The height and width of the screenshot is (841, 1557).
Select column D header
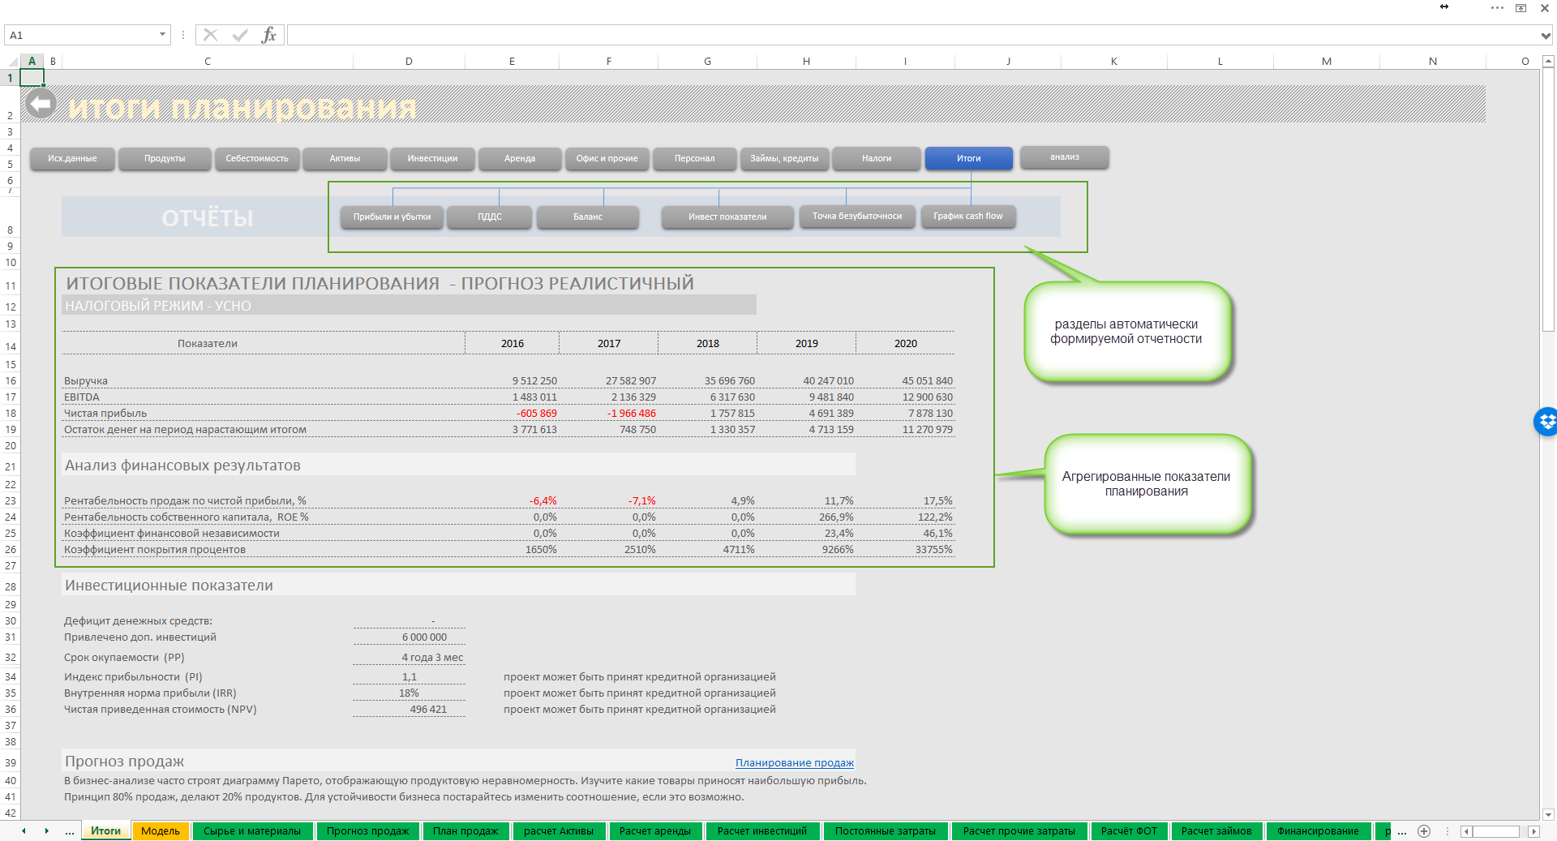409,62
